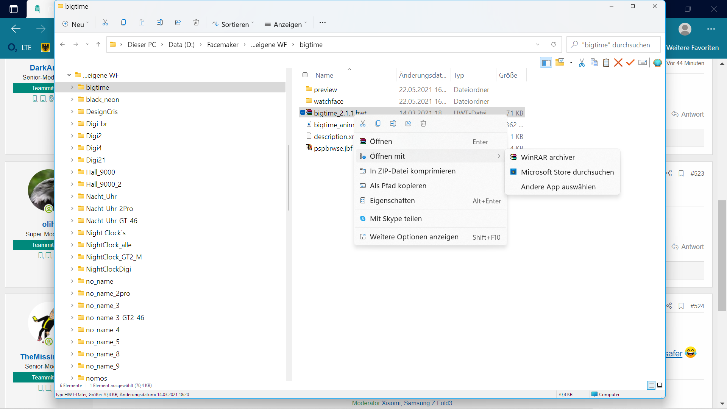Viewport: 727px width, 409px height.
Task: Toggle bookmark on post #523
Action: point(681,173)
